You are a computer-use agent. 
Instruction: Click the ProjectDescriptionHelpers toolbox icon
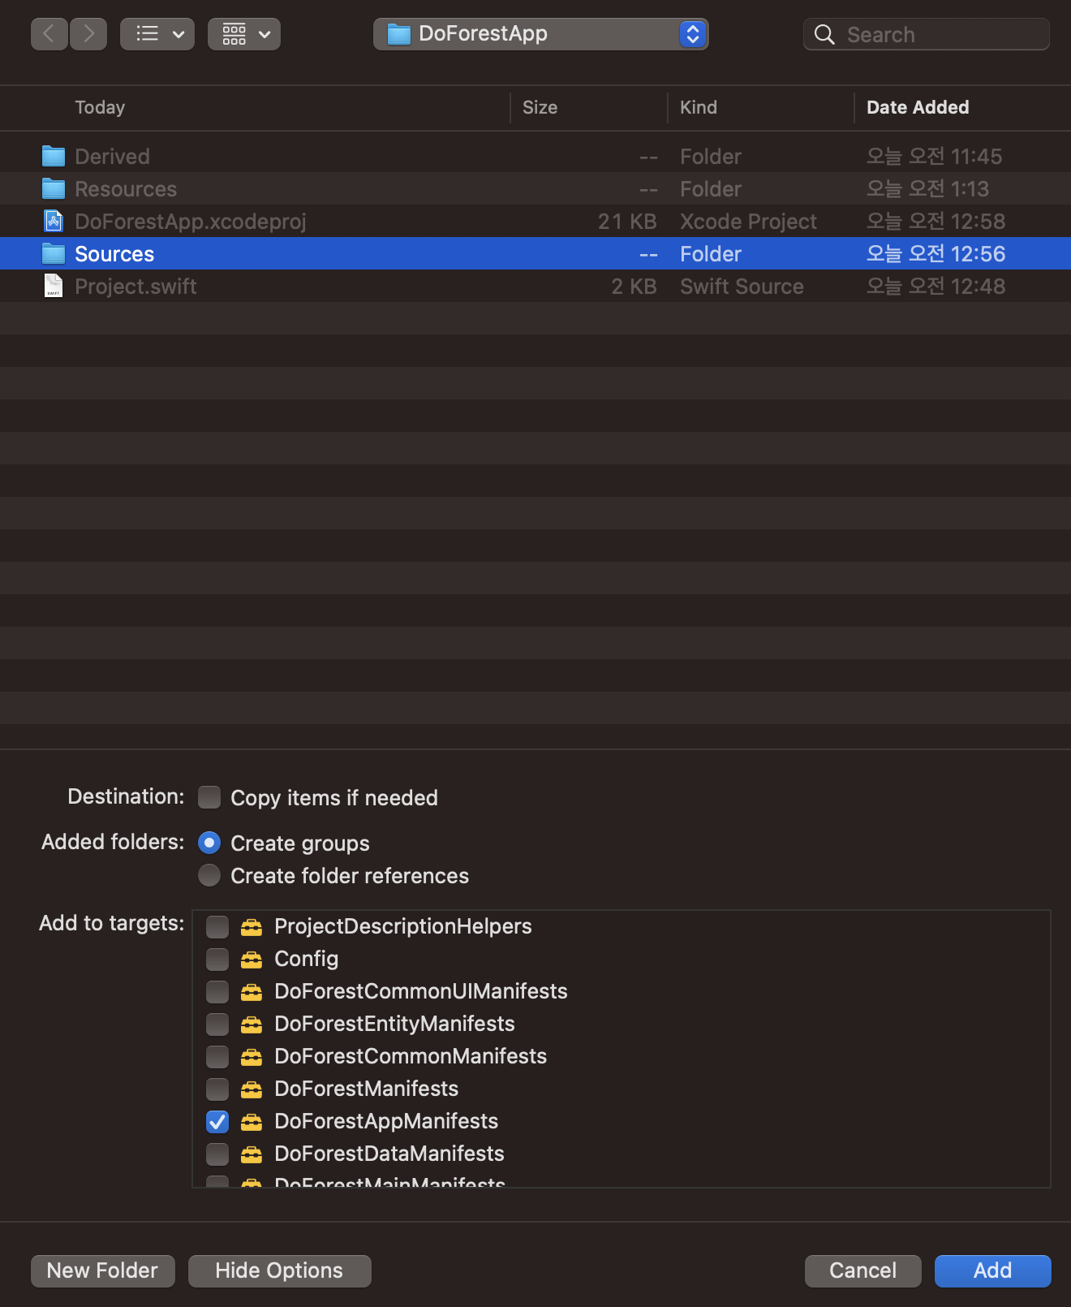pyautogui.click(x=252, y=926)
